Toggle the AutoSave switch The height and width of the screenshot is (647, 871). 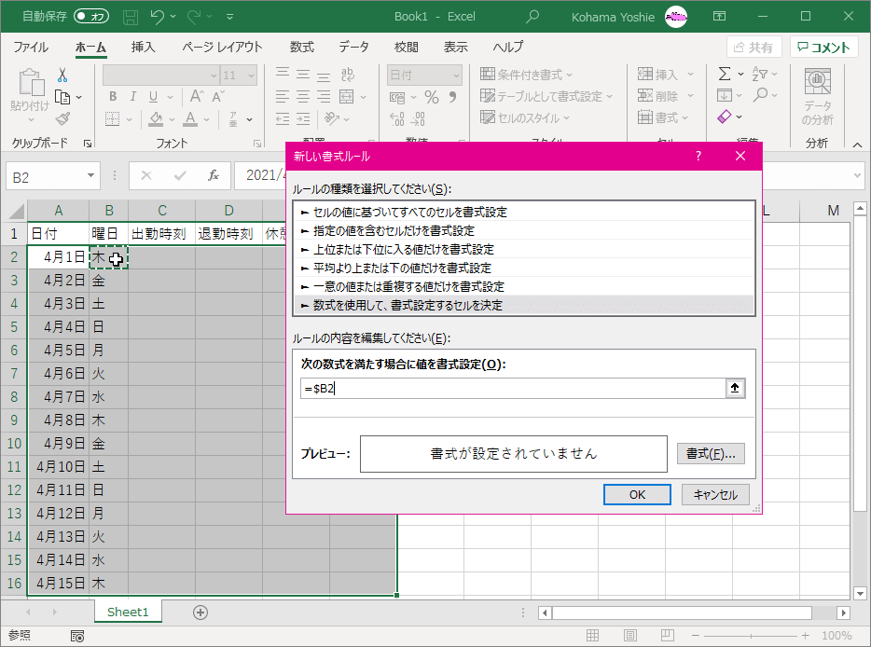tap(90, 17)
